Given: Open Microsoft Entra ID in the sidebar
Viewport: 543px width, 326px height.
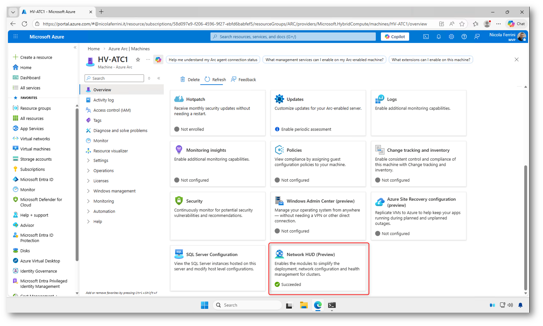Looking at the screenshot, I should coord(37,180).
